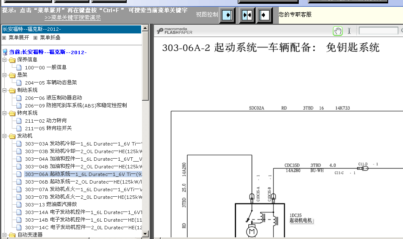The image size is (403, 239).
Task: Click the Macromedia FlashPaper logo
Action: click(175, 31)
